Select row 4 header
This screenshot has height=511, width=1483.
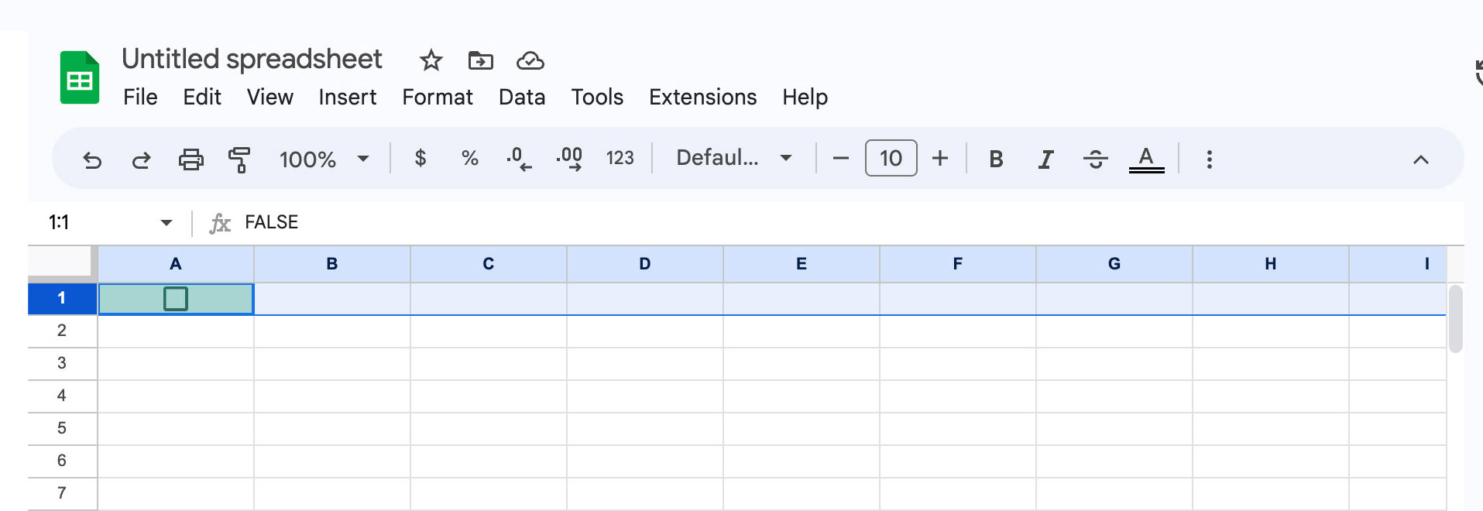tap(62, 396)
